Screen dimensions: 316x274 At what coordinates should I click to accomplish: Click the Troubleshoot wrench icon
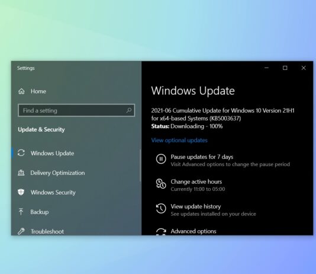(21, 231)
